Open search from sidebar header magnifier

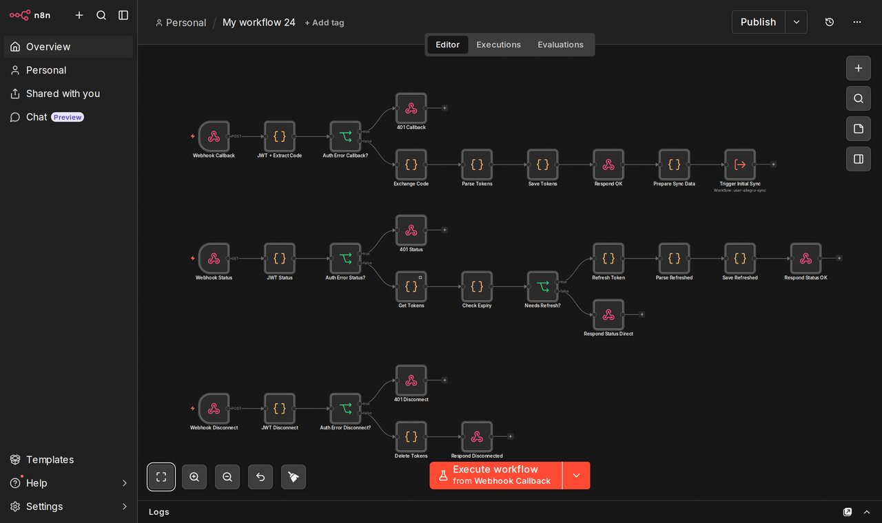click(101, 15)
